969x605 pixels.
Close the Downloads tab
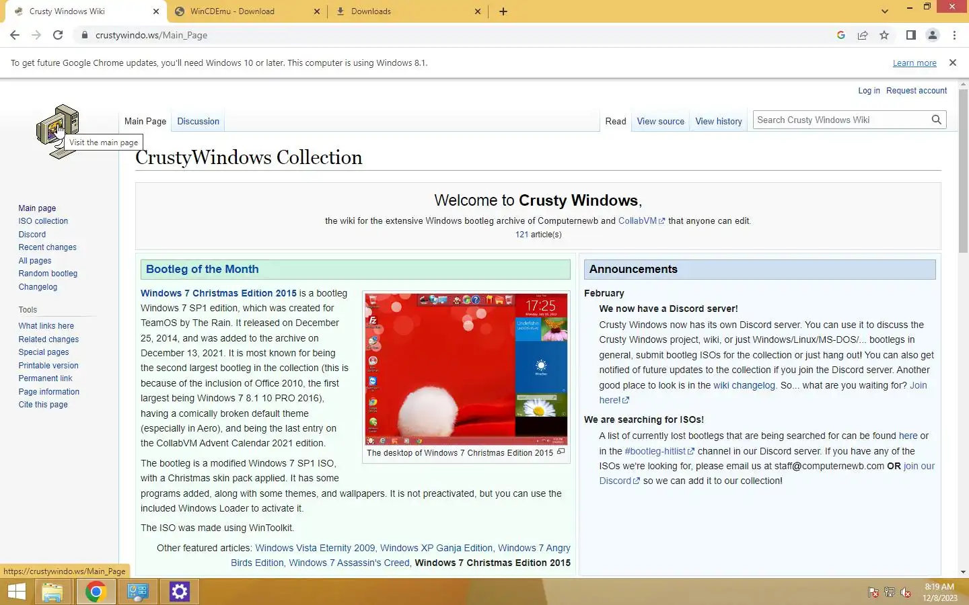[x=478, y=11]
